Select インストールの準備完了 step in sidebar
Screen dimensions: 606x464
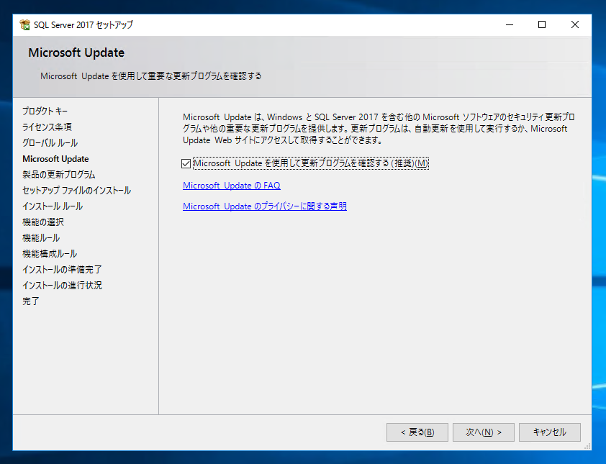pos(62,270)
